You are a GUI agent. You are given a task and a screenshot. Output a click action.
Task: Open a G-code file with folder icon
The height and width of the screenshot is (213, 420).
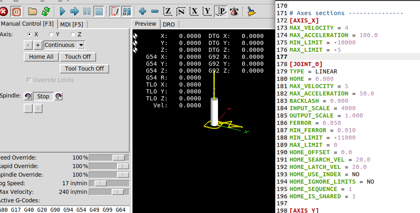pyautogui.click(x=33, y=11)
